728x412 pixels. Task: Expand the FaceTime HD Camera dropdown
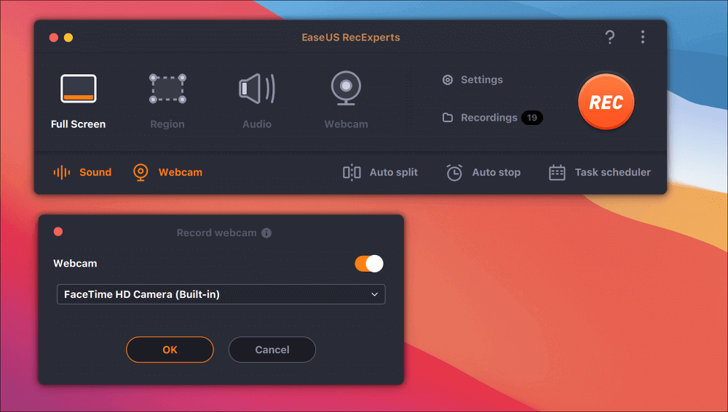[x=221, y=294]
